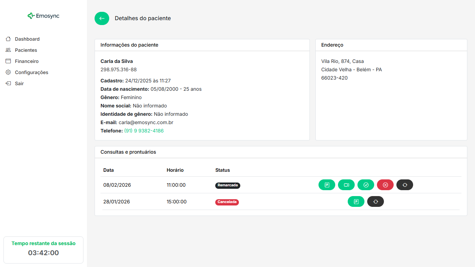Go to Configurações settings page
Image resolution: width=475 pixels, height=267 pixels.
[31, 72]
